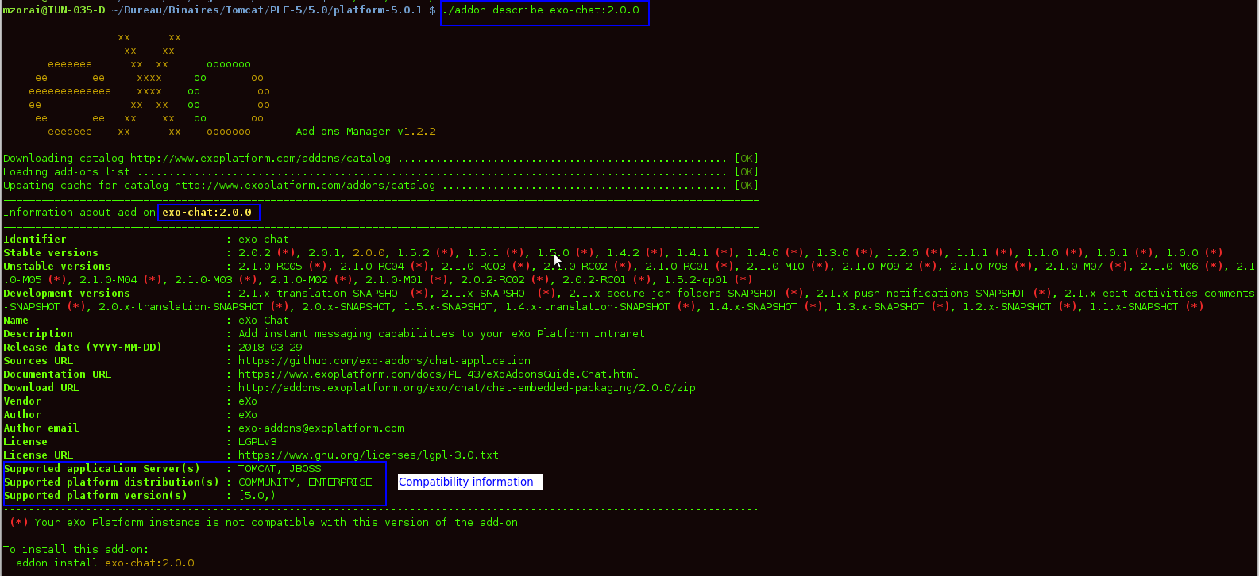Select stable version 1.3.0
1259x576 pixels.
[832, 252]
